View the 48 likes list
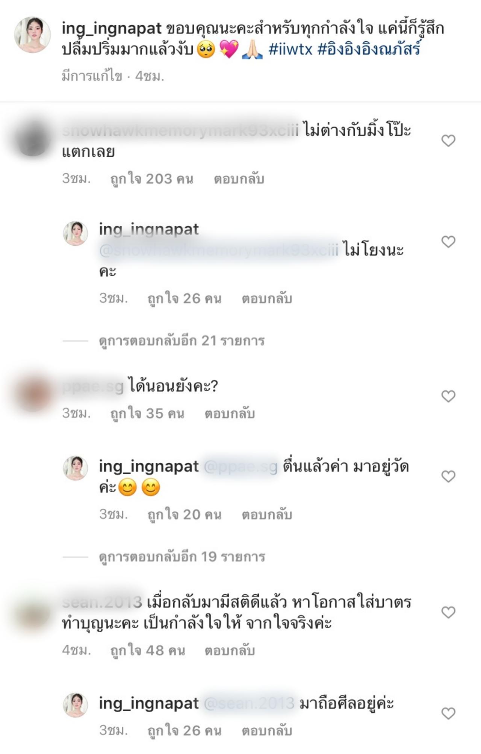This screenshot has height=754, width=481. pyautogui.click(x=148, y=651)
